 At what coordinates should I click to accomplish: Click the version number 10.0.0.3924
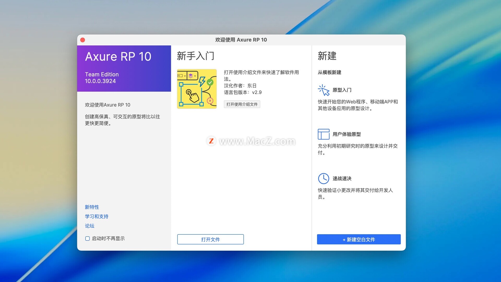(100, 81)
